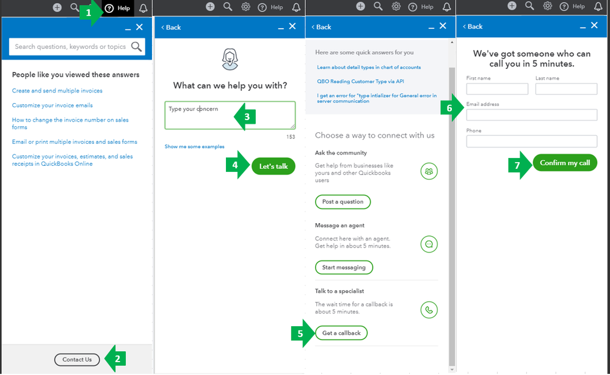Open Help in the first panel's top bar
The height and width of the screenshot is (375, 610).
point(117,8)
